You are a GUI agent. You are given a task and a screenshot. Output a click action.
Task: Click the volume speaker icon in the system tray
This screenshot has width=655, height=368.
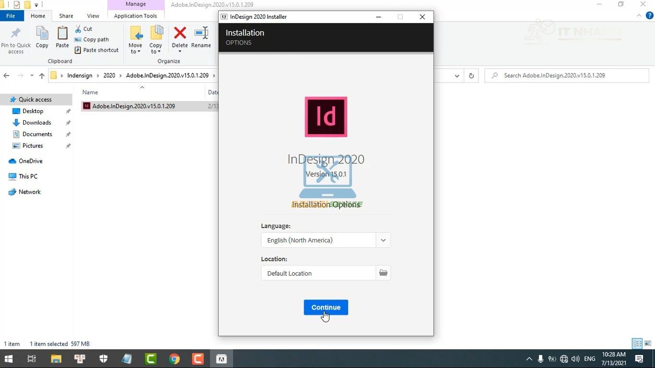(575, 358)
